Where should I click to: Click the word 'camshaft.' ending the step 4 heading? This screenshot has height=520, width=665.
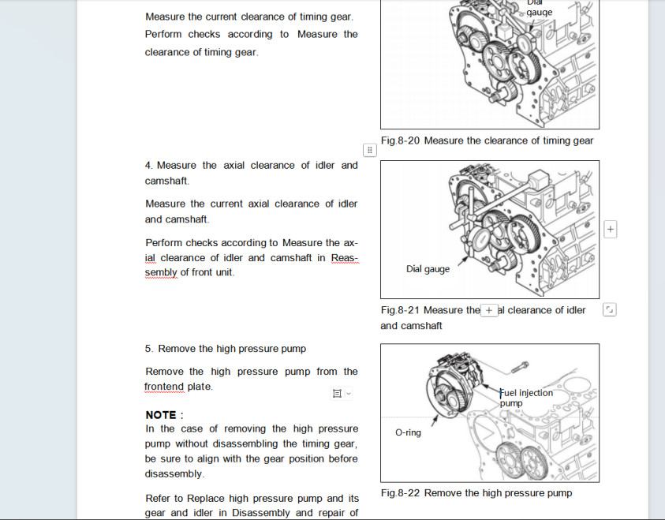click(167, 181)
